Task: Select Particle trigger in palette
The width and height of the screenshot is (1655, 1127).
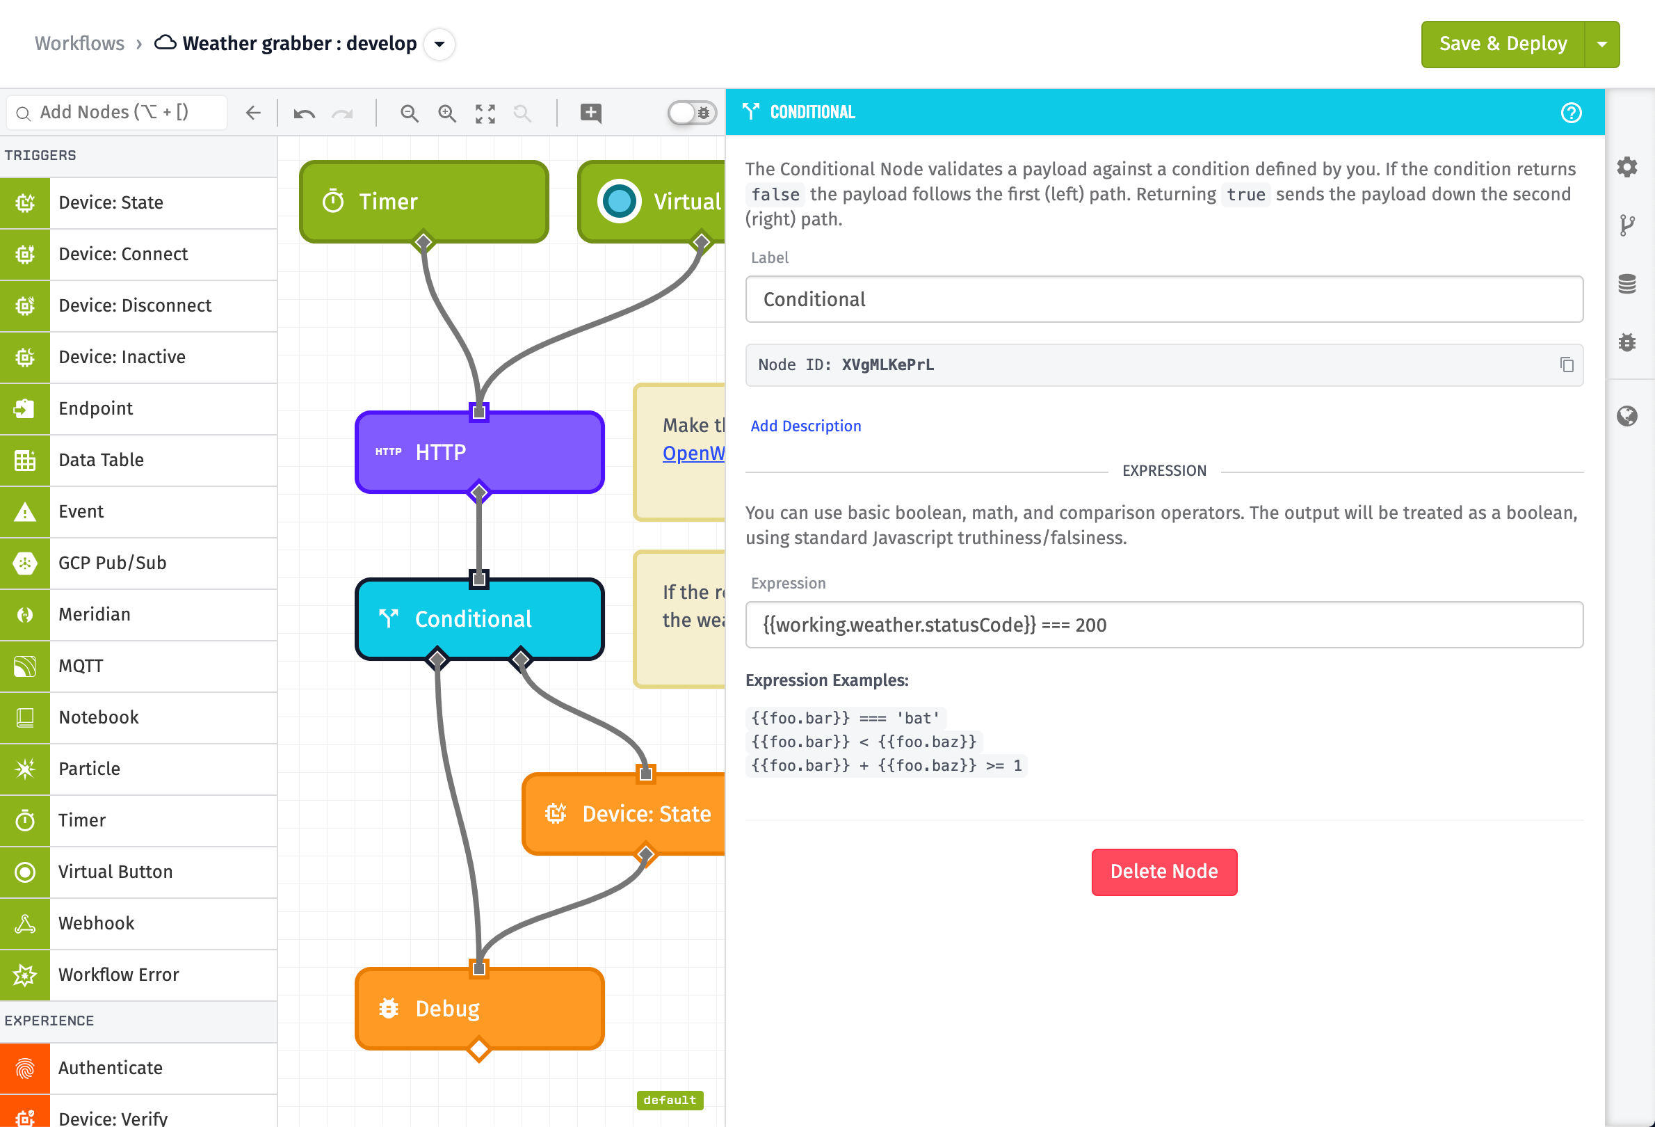Action: 138,769
